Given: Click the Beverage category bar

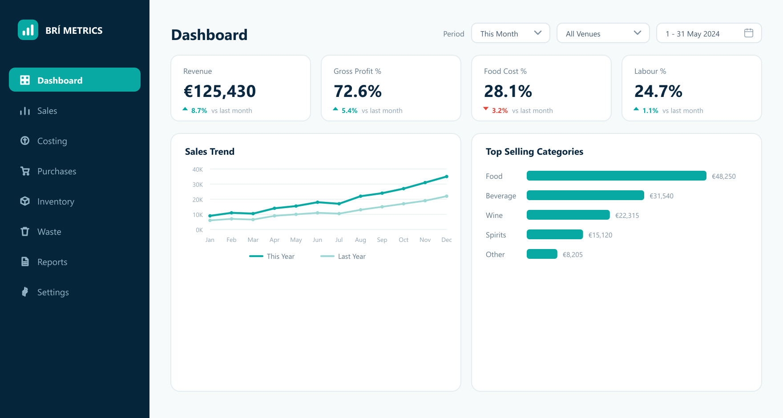Looking at the screenshot, I should pyautogui.click(x=585, y=195).
